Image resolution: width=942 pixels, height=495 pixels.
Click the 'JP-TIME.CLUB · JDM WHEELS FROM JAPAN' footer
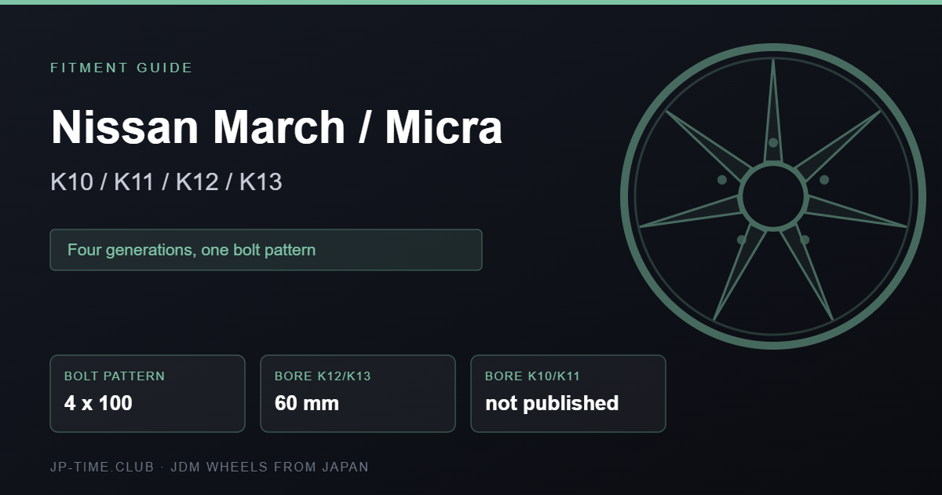pos(210,467)
